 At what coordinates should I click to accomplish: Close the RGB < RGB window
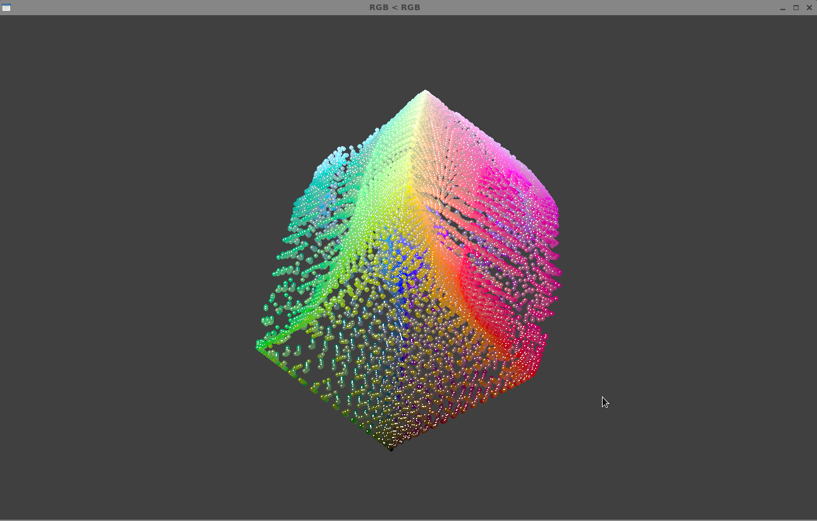tap(809, 7)
